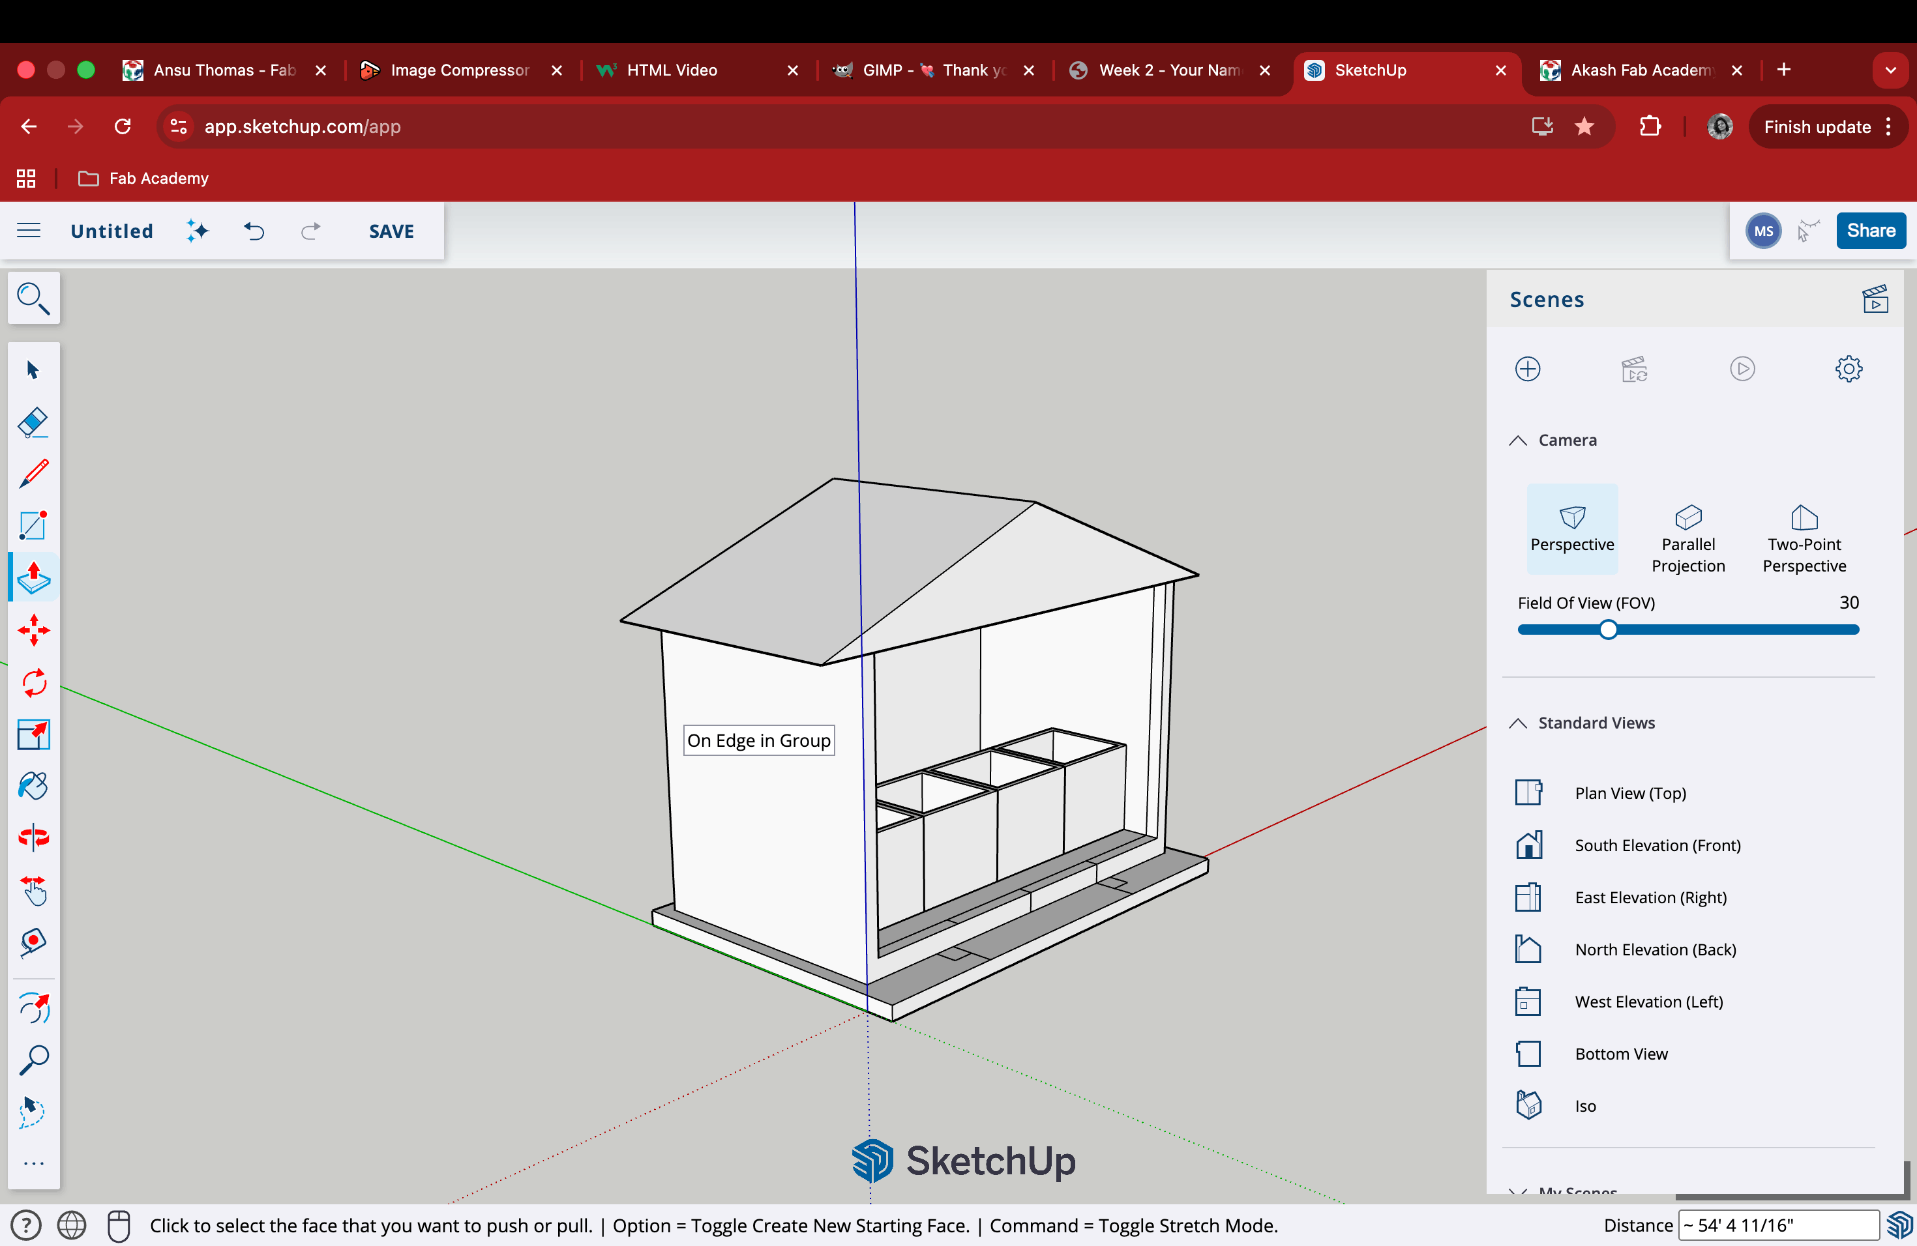The width and height of the screenshot is (1917, 1246).
Task: Click the blue Share button
Action: pos(1870,231)
